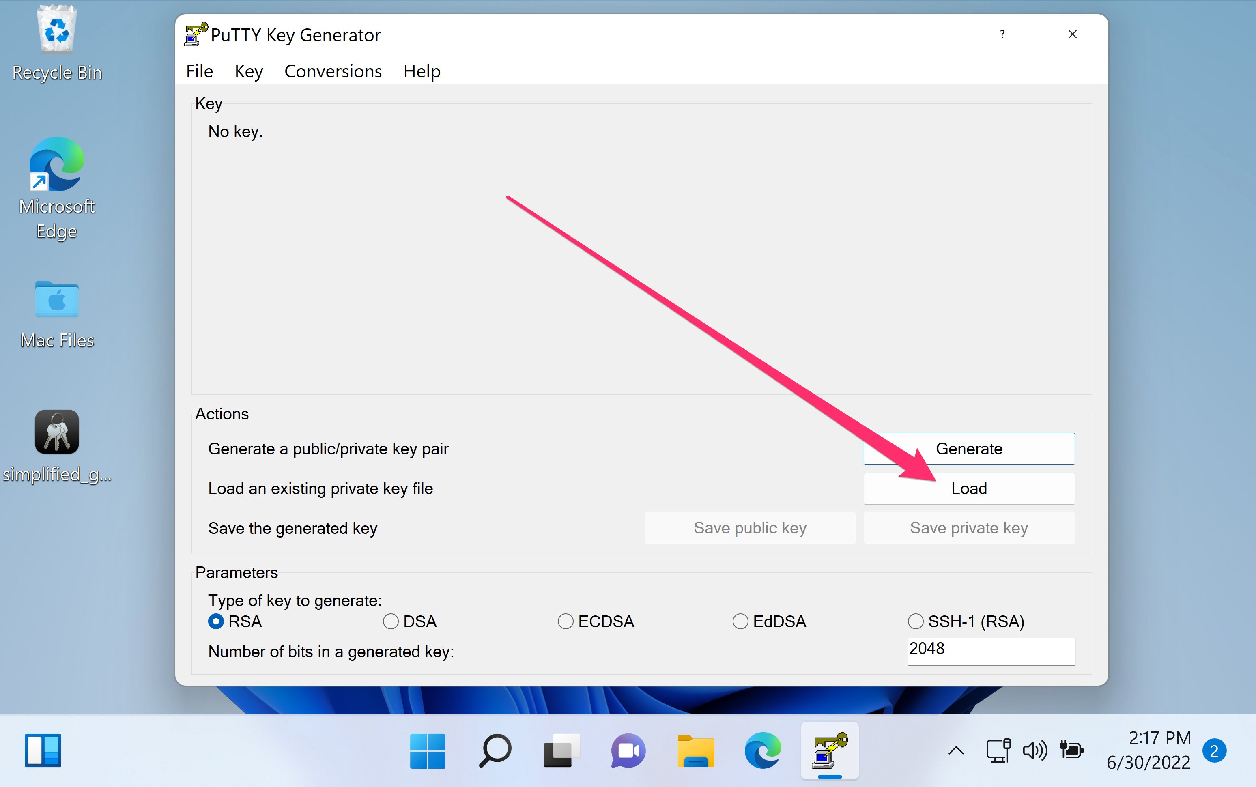Open the clock and date 2:17 PM
Screen dimensions: 1256x787
coord(1149,750)
